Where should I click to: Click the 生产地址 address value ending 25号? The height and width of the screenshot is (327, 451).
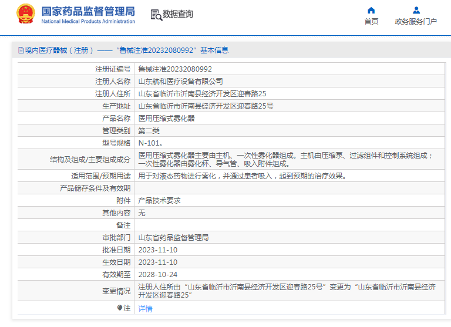pos(206,106)
